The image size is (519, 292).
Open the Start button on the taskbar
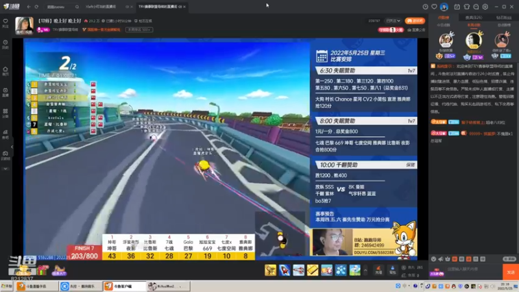point(6,286)
